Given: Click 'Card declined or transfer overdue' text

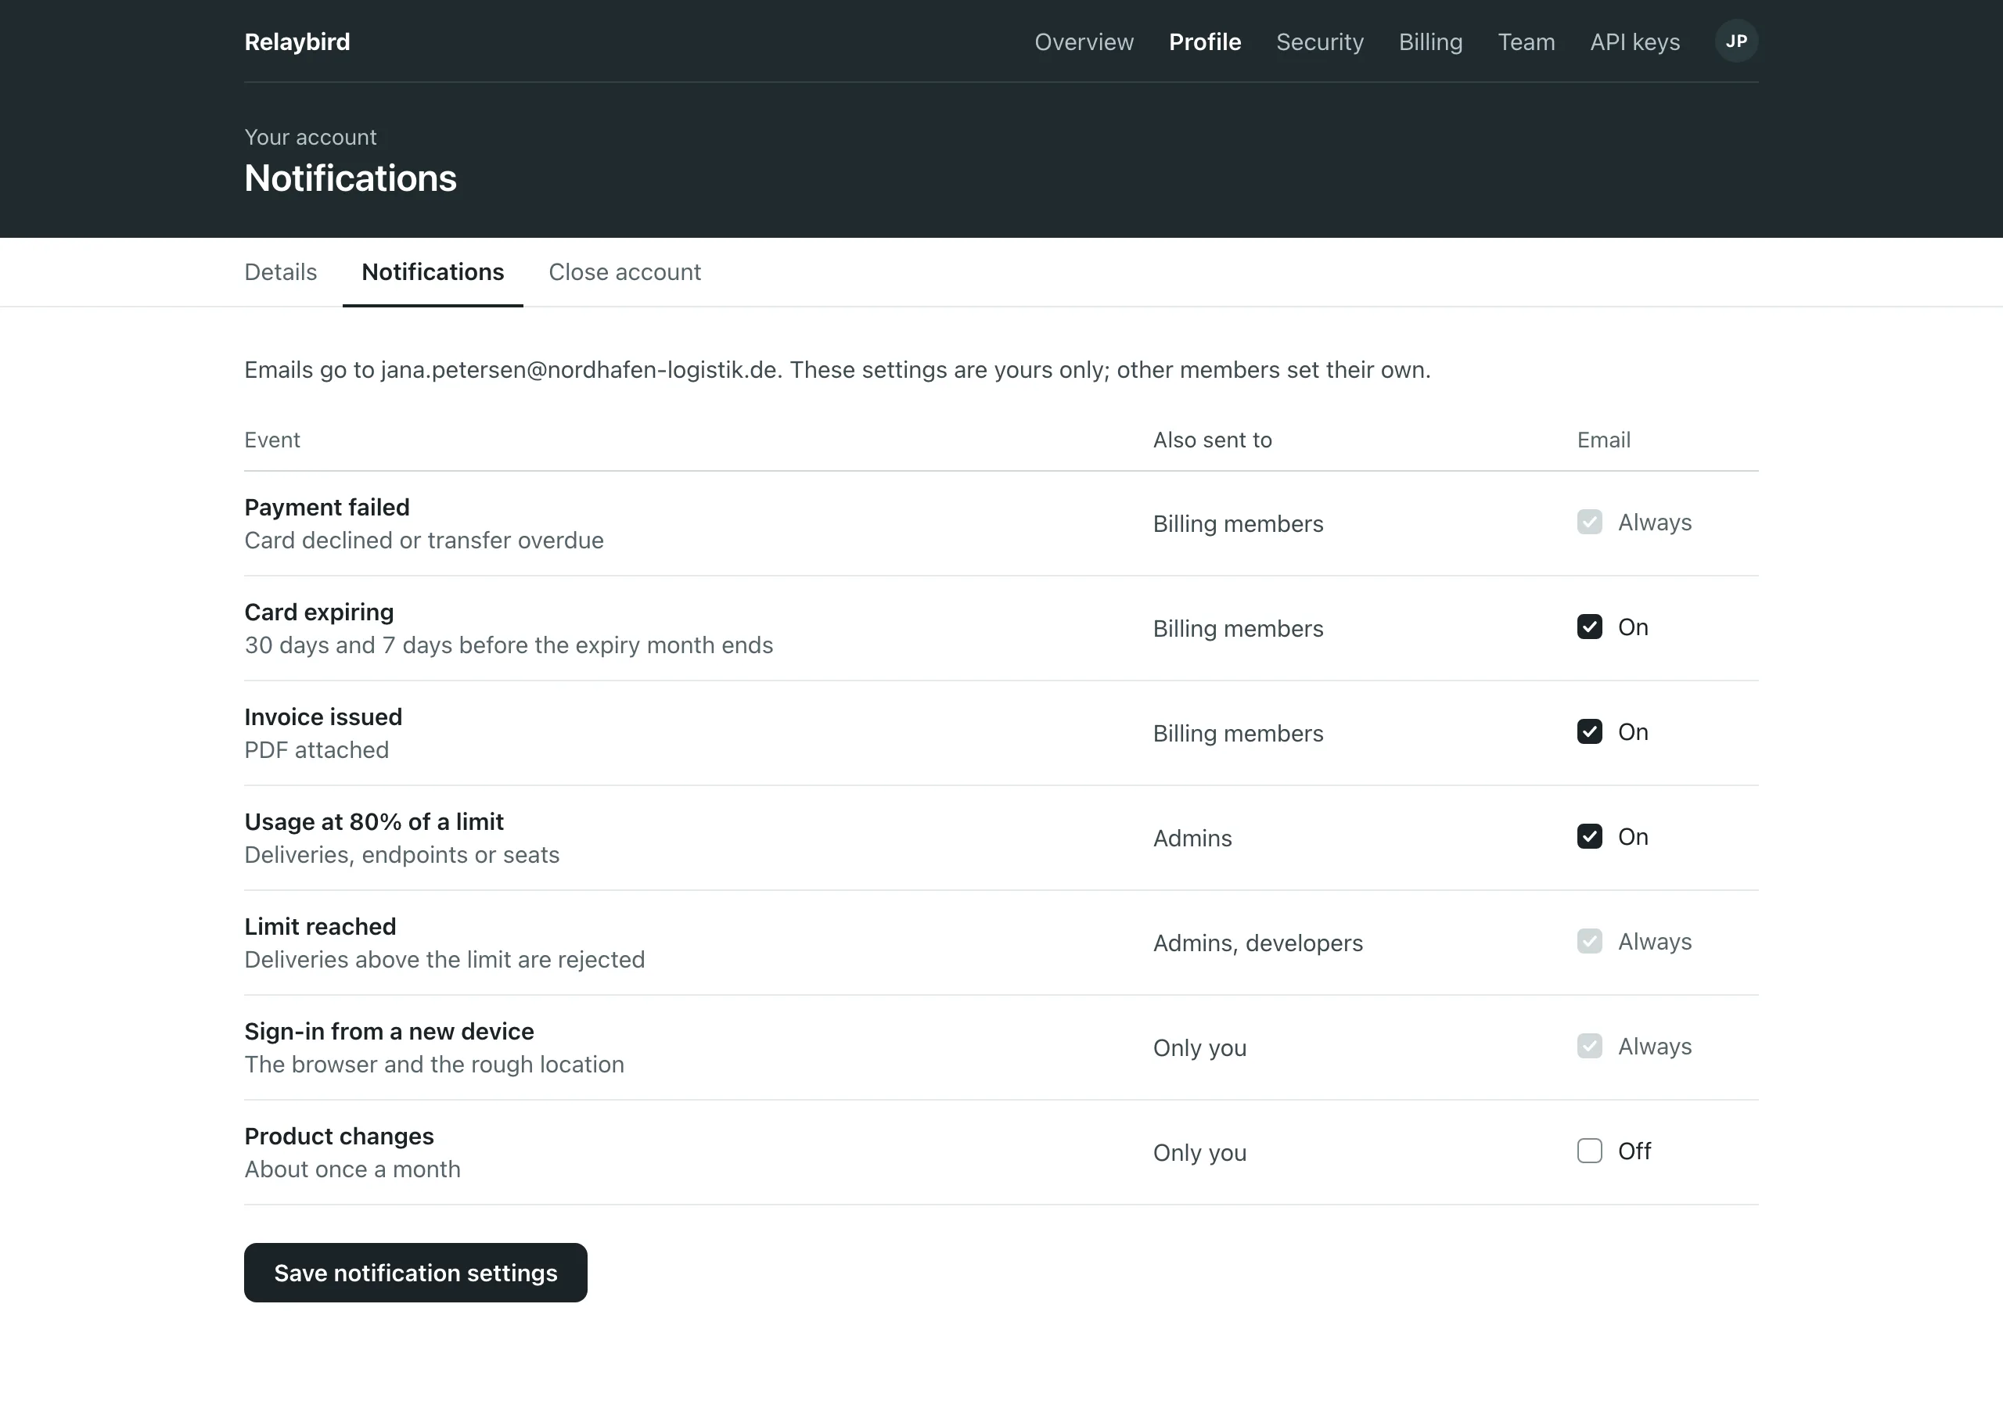Looking at the screenshot, I should pos(424,541).
